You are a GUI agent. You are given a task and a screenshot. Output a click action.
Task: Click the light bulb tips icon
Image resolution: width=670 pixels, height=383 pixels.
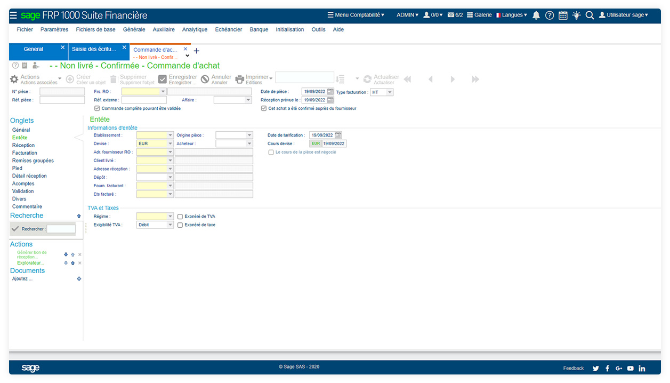(576, 15)
